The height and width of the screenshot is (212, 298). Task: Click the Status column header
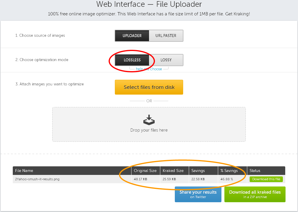[x=266, y=170]
